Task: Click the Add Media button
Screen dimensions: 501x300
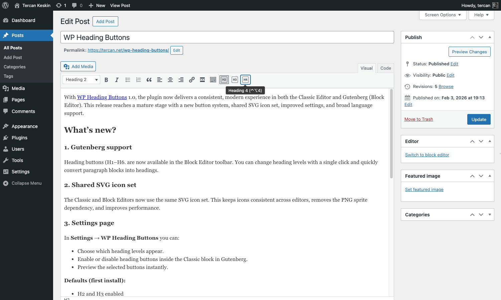Action: (78, 66)
